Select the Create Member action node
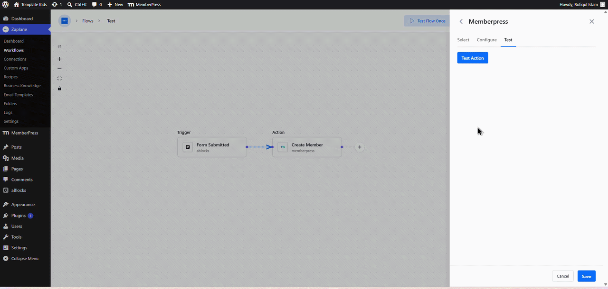The height and width of the screenshot is (289, 608). pyautogui.click(x=307, y=147)
